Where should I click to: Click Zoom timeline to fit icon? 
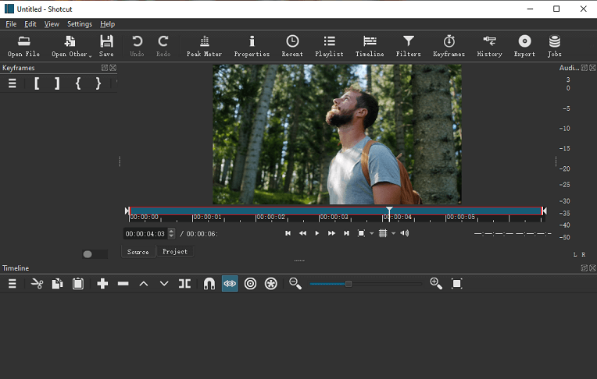point(456,284)
